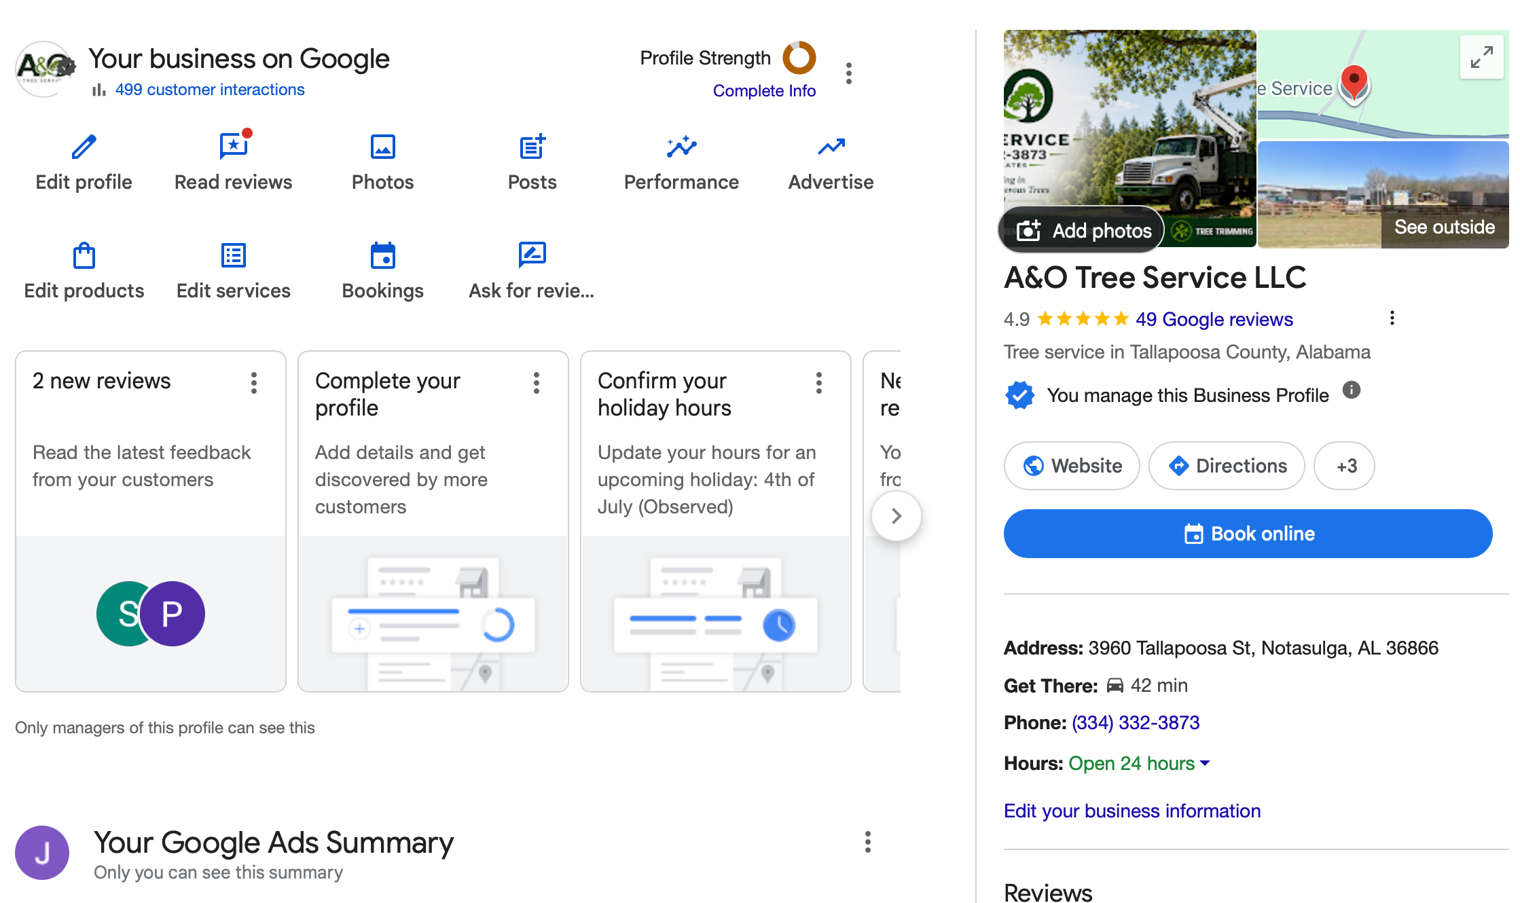Open options menu for Google Ads Summary
This screenshot has width=1520, height=903.
coord(867,842)
